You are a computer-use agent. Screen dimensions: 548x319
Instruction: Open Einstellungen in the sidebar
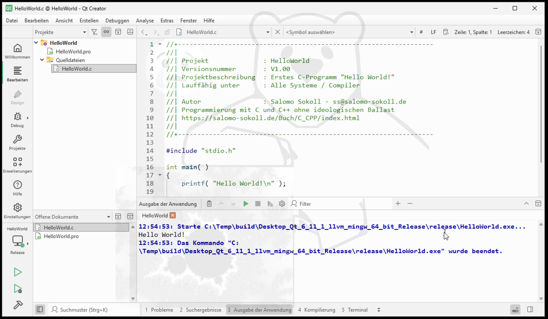17,211
